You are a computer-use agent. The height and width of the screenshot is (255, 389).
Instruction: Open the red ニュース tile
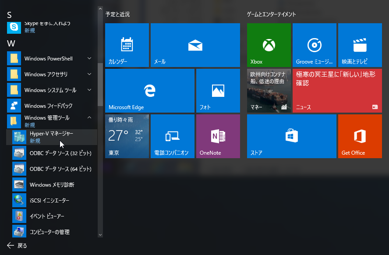tap(337, 91)
